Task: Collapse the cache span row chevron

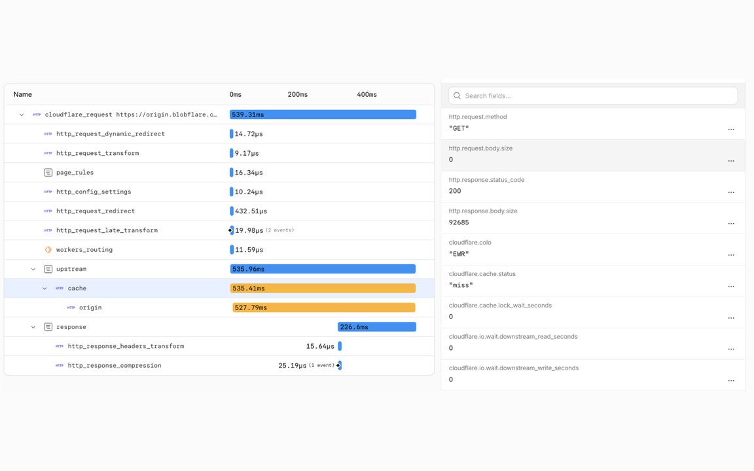Action: point(45,288)
